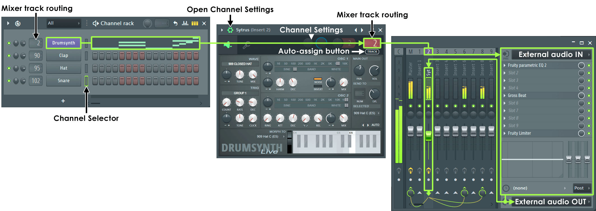Select the wrench miscellaneous tab in Channel Settings
Image resolution: width=596 pixels, height=211 pixels.
pyautogui.click(x=246, y=45)
